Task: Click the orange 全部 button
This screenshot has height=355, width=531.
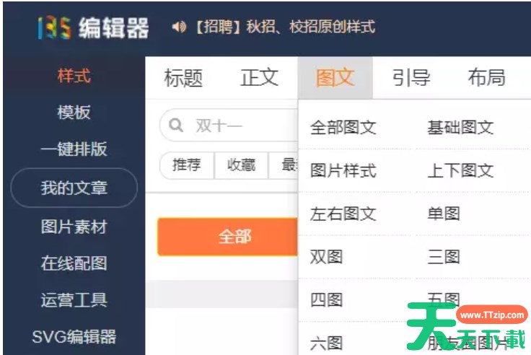Action: (227, 237)
